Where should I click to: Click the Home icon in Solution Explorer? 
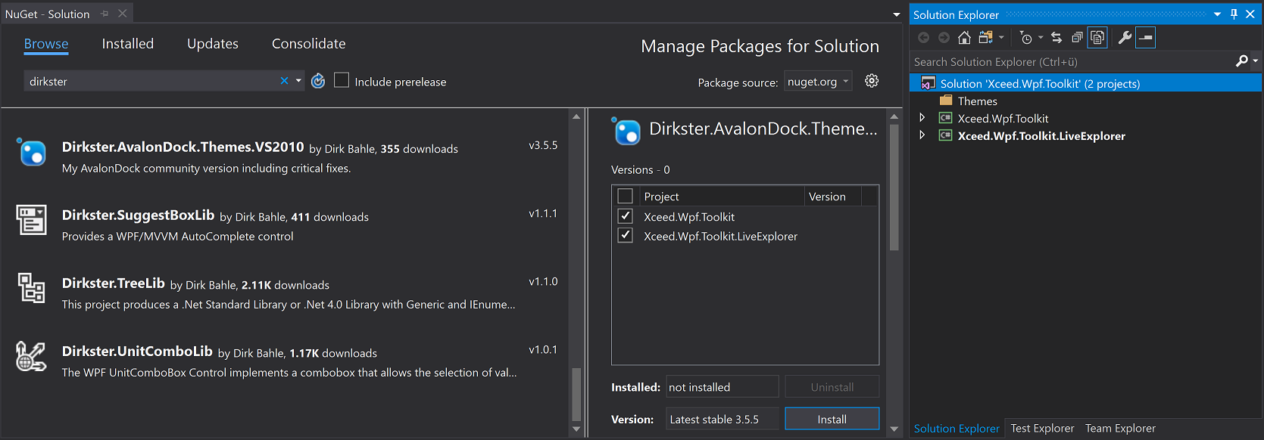964,38
